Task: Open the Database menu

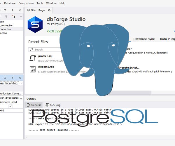Action: (10, 3)
